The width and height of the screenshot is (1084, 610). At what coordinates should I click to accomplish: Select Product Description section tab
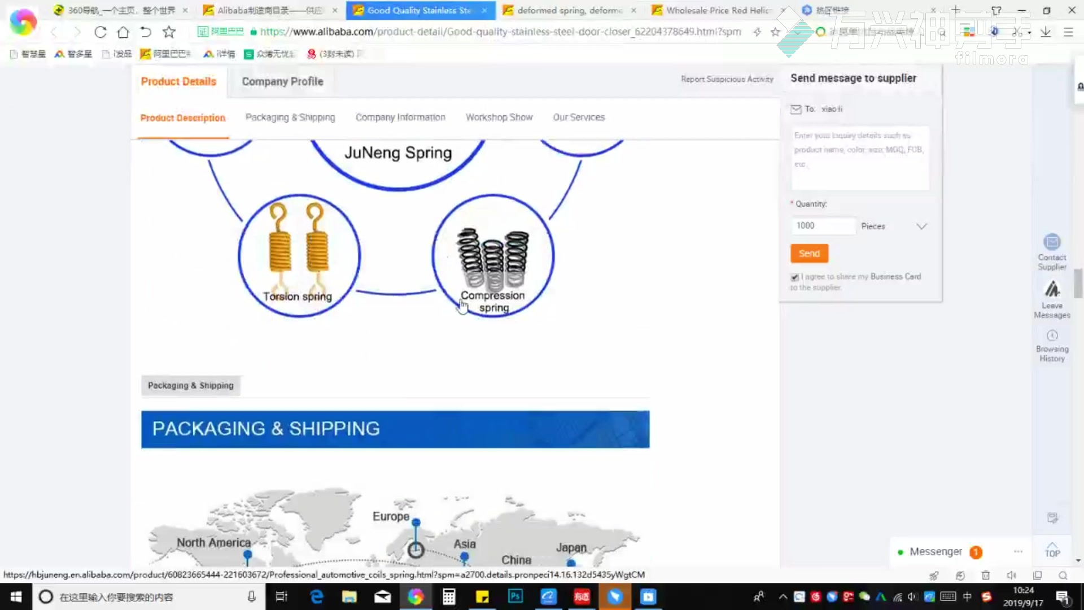(x=182, y=117)
